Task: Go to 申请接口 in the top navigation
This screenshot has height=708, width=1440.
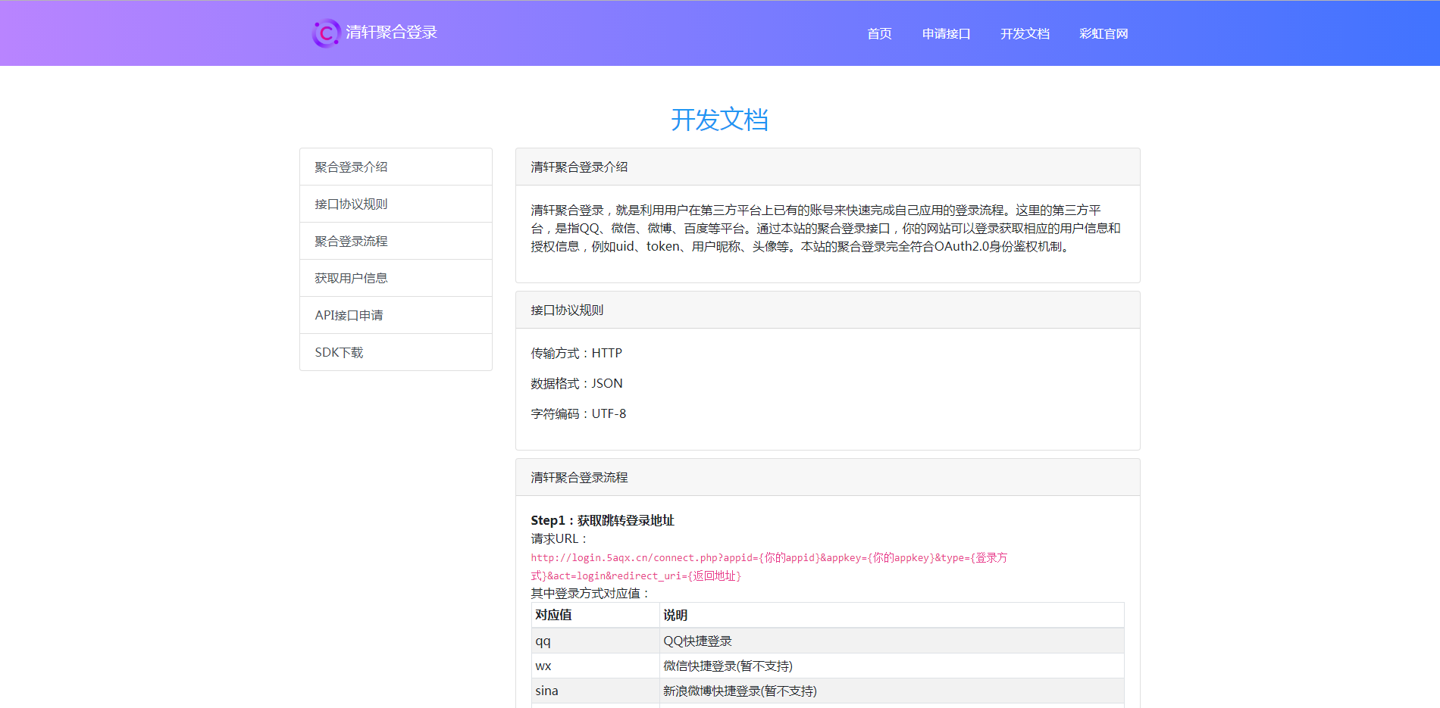Action: (x=946, y=34)
